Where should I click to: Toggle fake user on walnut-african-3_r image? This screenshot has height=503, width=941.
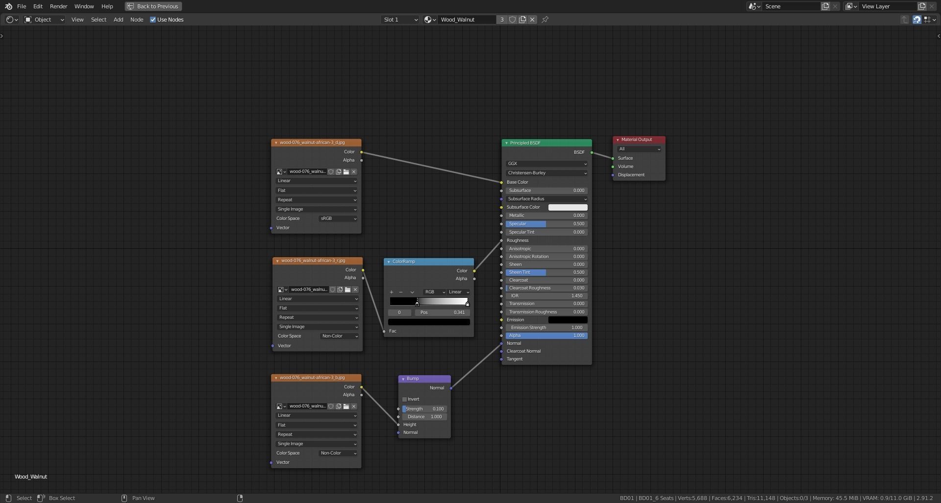[x=332, y=290]
